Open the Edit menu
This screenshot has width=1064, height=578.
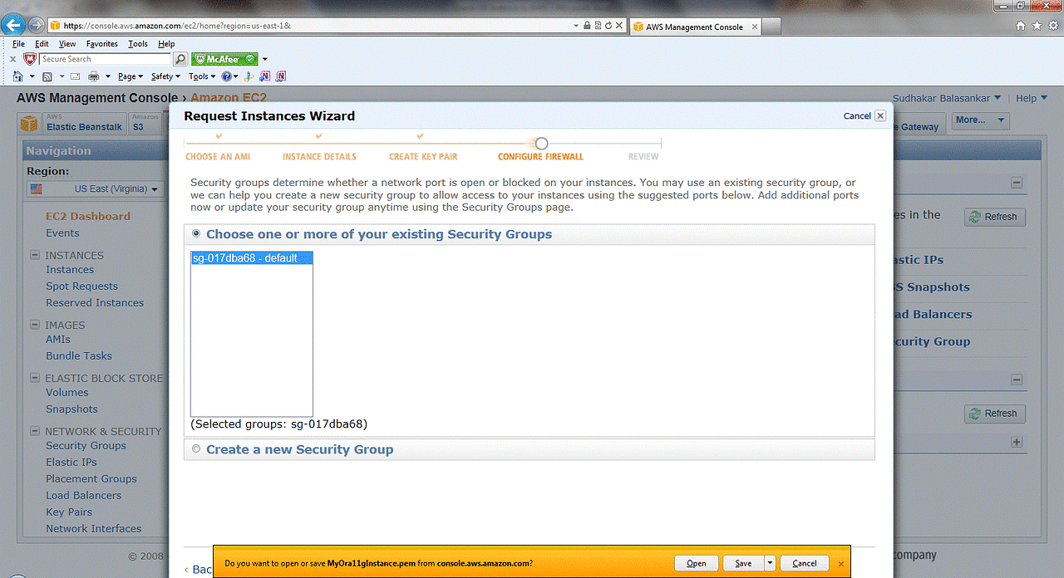pos(42,44)
